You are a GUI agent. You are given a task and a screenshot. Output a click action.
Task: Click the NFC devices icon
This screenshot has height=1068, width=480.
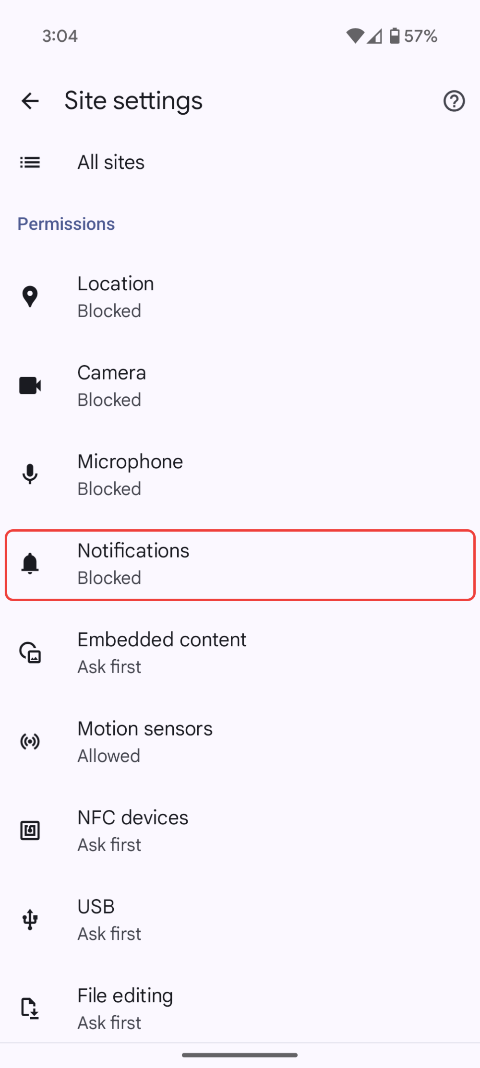pos(30,830)
